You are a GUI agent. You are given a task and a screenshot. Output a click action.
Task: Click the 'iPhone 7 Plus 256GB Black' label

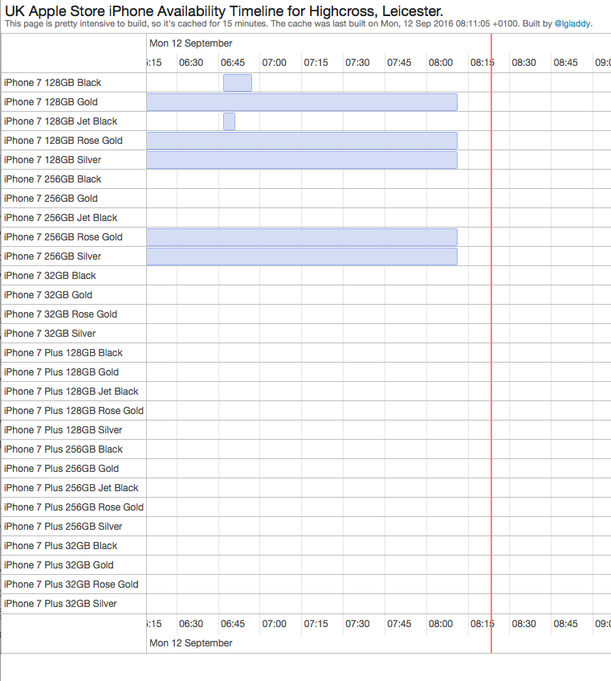point(63,449)
